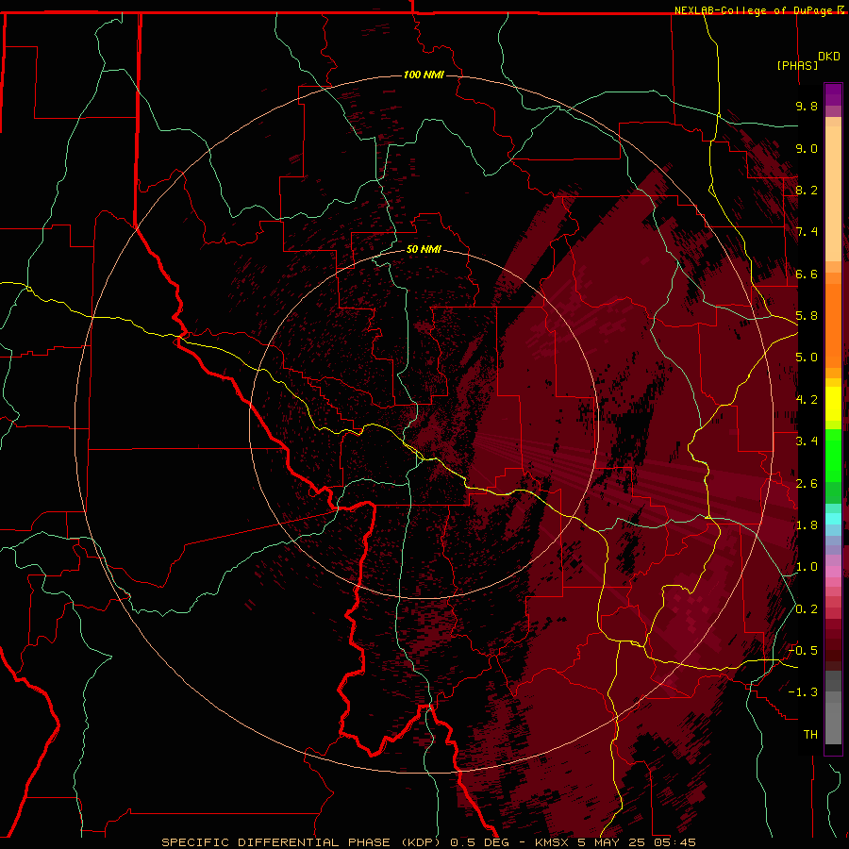Click the 0.2 scale value
Screen dimensions: 849x849
[x=807, y=609]
